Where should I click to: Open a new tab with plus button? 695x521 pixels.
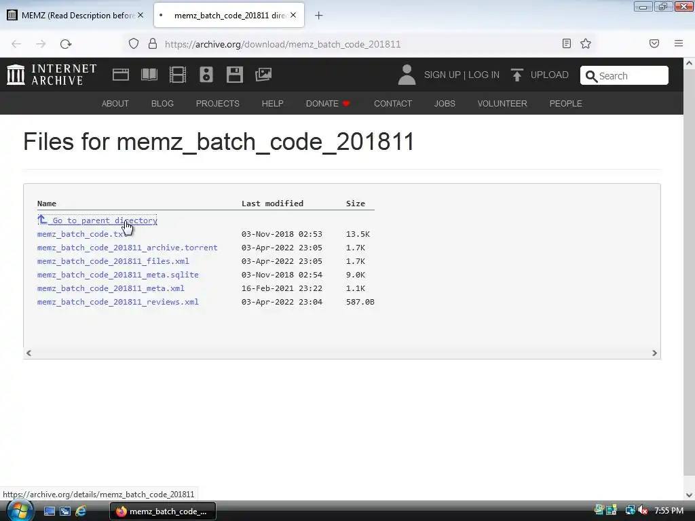point(319,16)
